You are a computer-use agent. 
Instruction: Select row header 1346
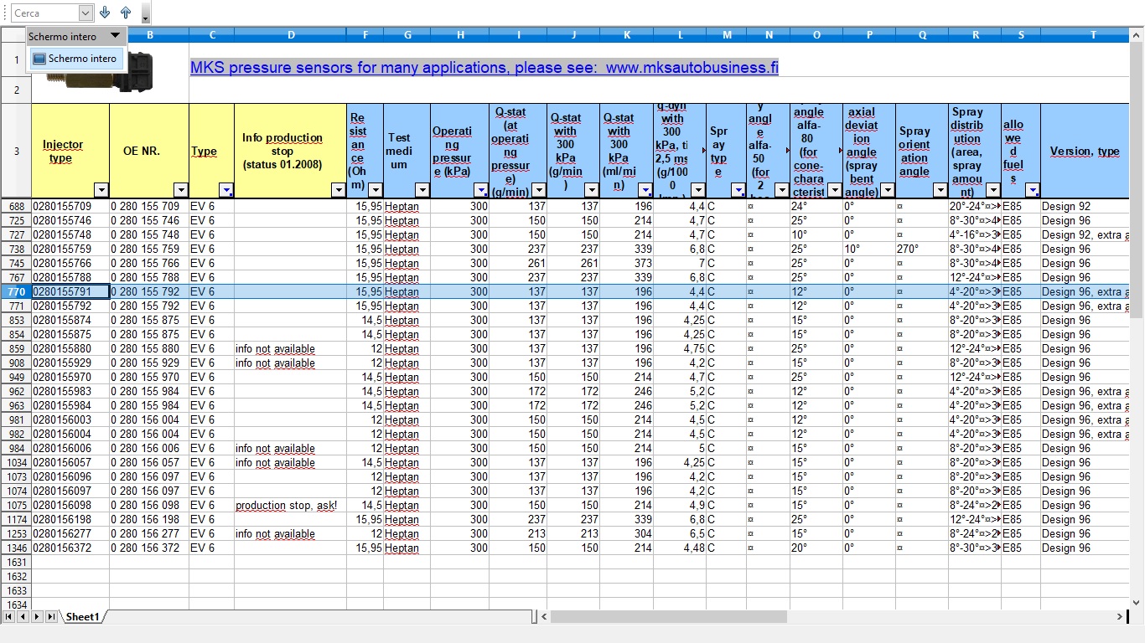pyautogui.click(x=16, y=548)
